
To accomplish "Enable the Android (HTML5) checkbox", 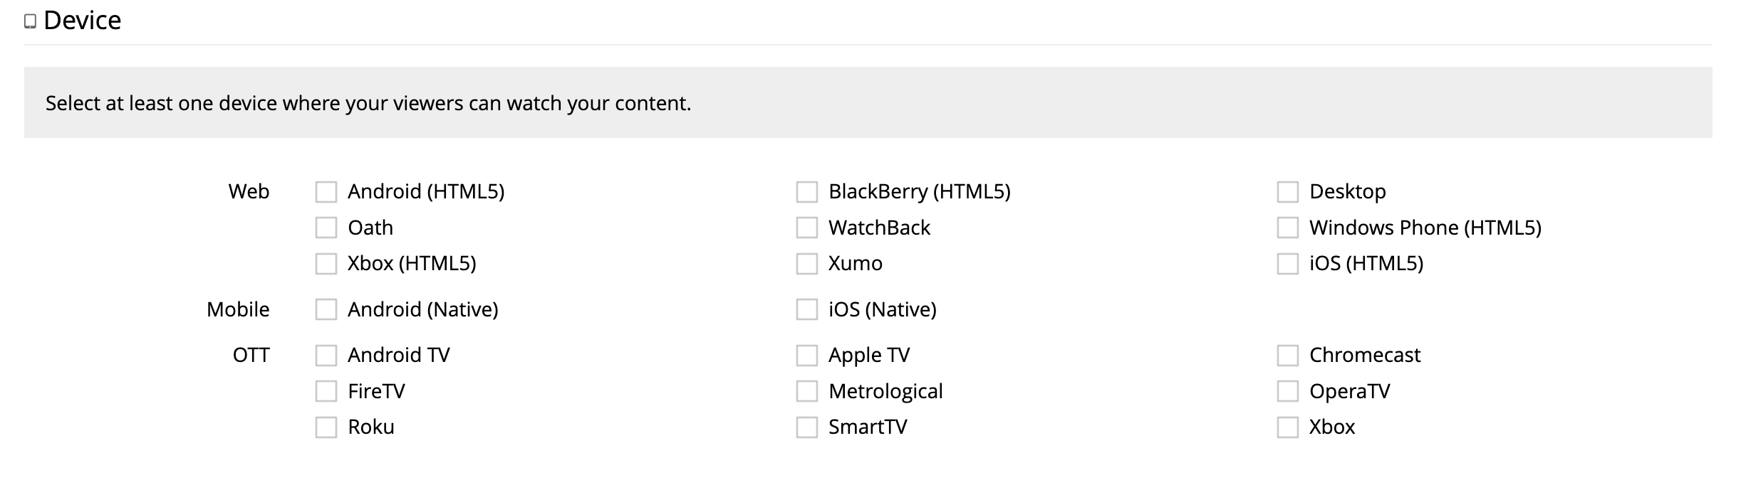I will point(326,192).
